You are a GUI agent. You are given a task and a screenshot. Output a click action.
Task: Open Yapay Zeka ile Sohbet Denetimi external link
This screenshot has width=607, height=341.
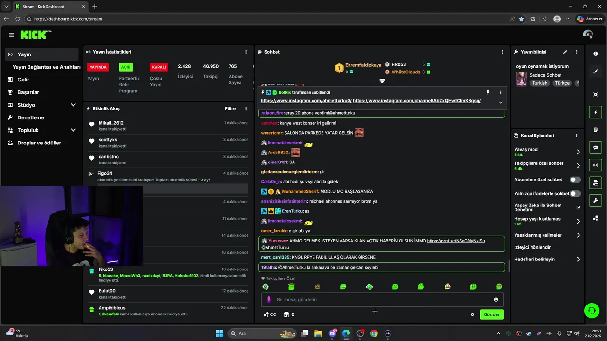[578, 208]
